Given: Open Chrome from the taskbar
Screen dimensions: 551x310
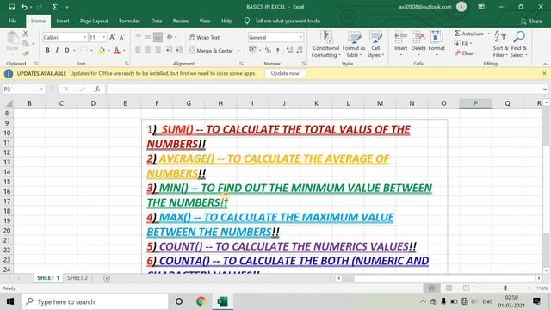Looking at the screenshot, I should [x=201, y=301].
